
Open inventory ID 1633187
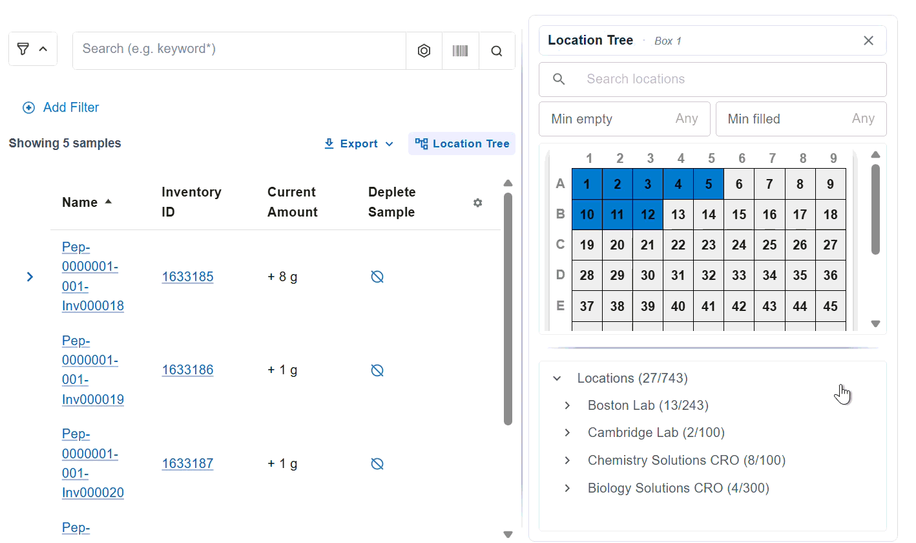(187, 463)
